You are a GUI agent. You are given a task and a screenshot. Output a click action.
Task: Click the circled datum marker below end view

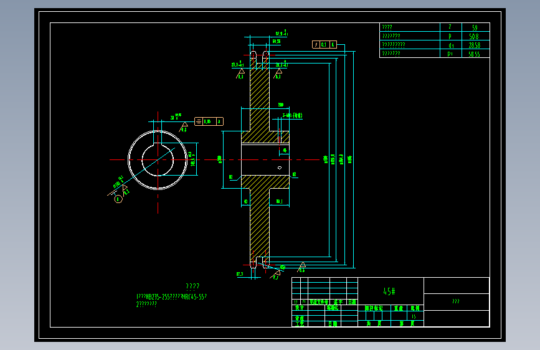coord(118,199)
